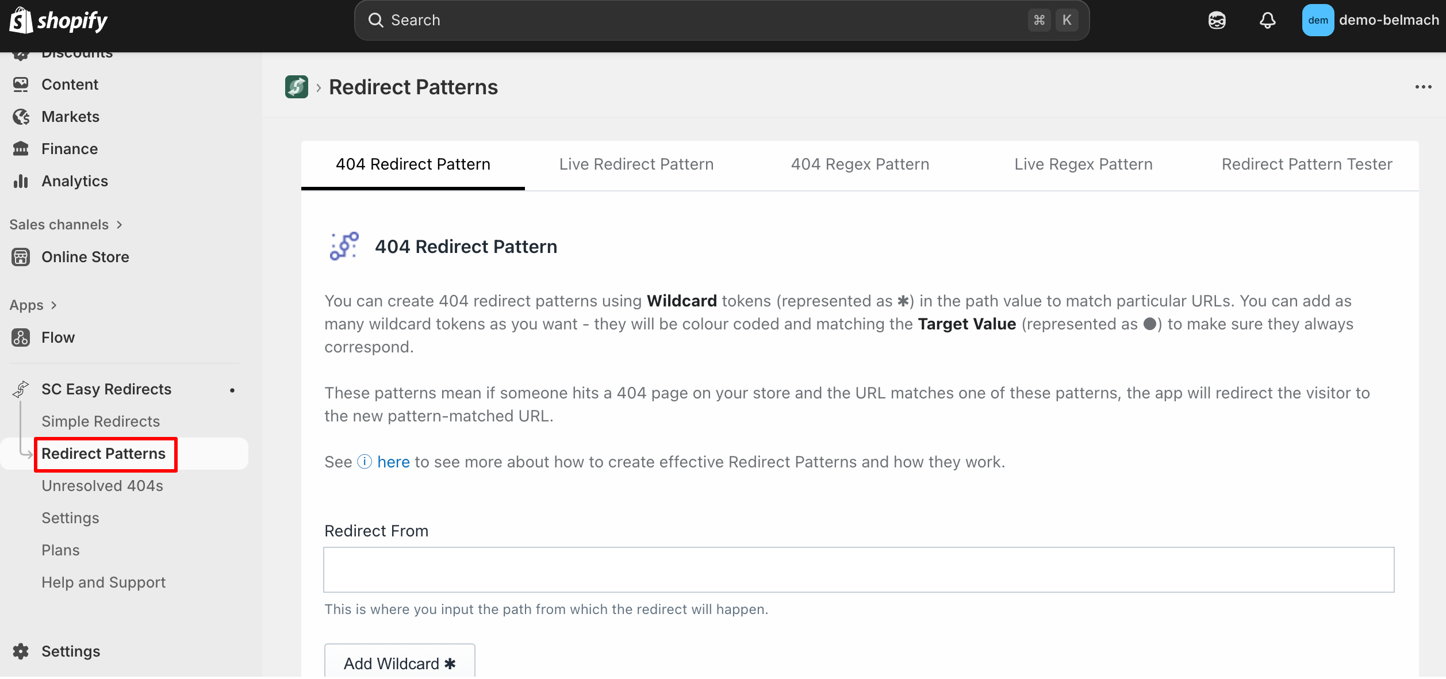Open the demo-belmach account avatar
Screen dimensions: 1446x679
tap(1317, 21)
